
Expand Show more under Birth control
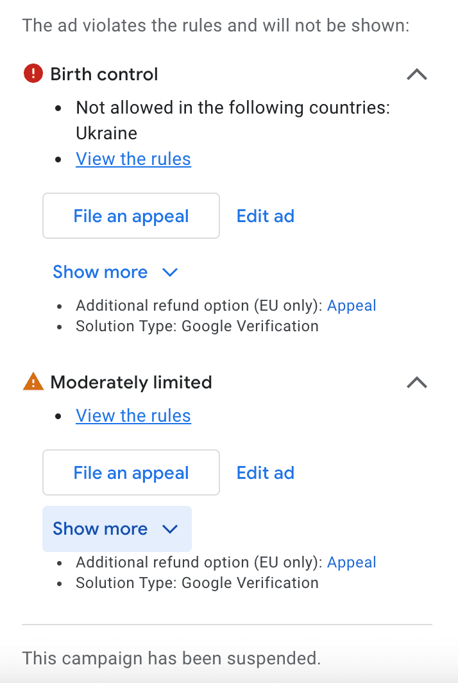(115, 272)
